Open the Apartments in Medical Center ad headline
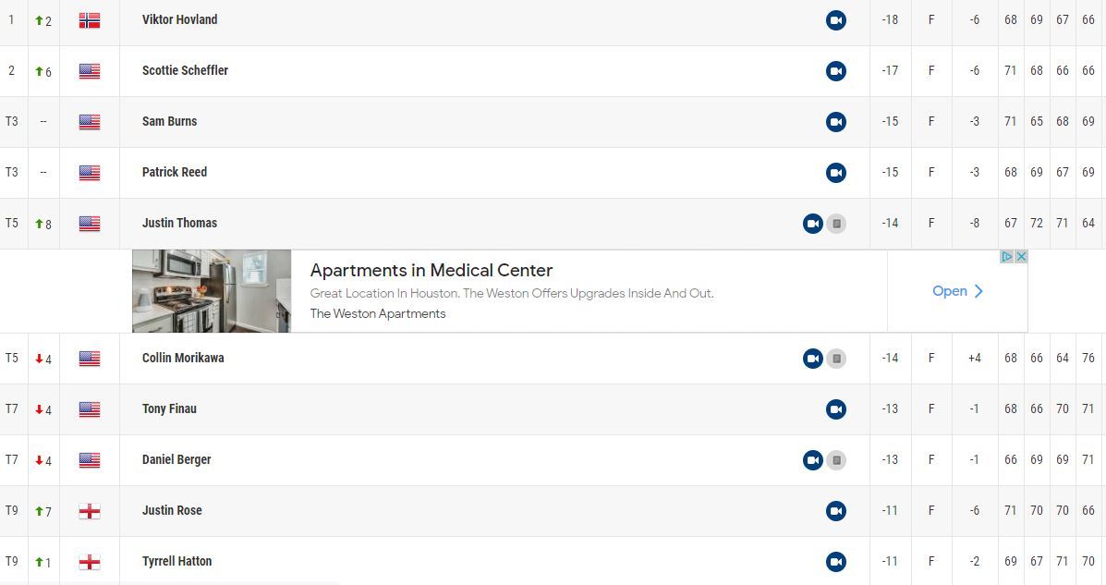 (431, 271)
